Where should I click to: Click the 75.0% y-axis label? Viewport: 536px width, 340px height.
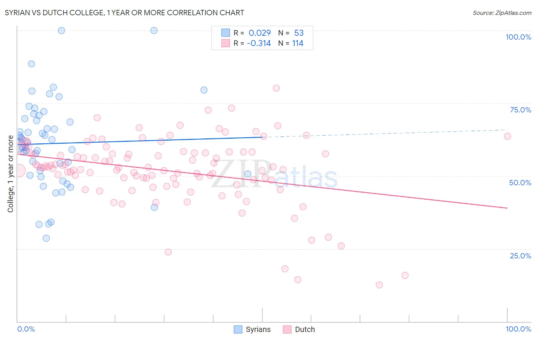520,110
